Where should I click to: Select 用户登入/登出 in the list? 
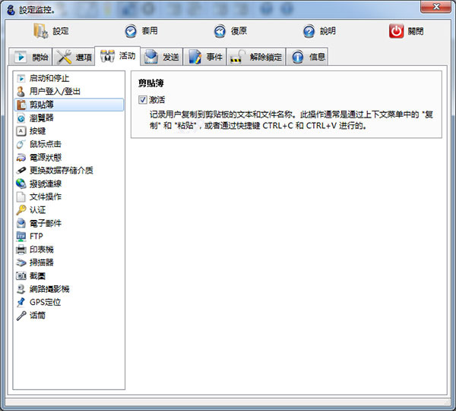click(x=68, y=92)
